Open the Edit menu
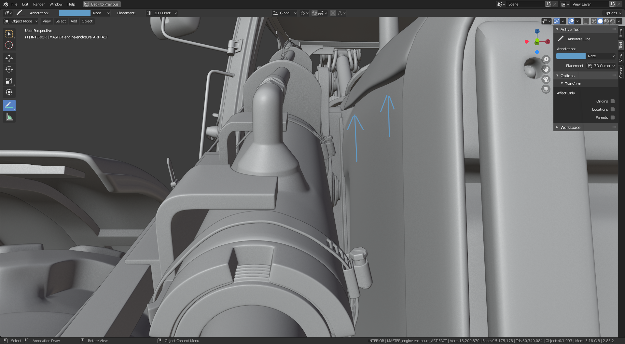This screenshot has height=344, width=625. 25,4
